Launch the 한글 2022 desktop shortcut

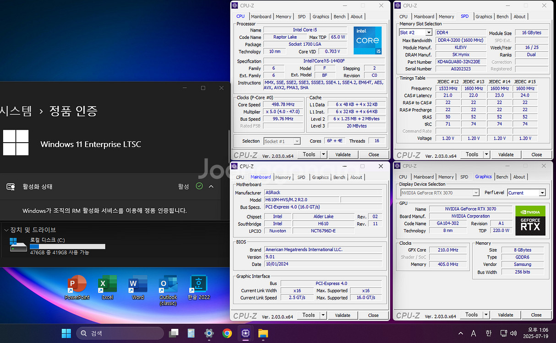pos(199,287)
